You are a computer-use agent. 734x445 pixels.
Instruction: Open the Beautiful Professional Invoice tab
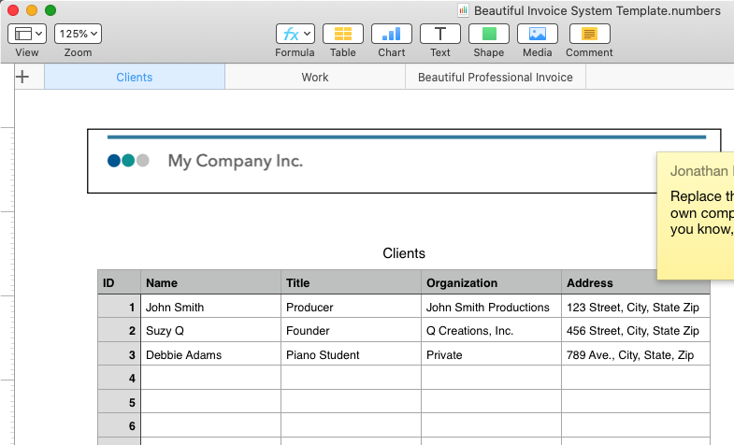(x=496, y=78)
